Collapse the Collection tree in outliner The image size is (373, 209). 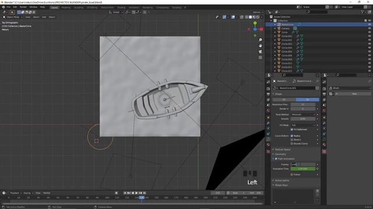point(272,21)
